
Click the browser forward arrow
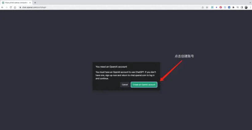coord(6,7)
